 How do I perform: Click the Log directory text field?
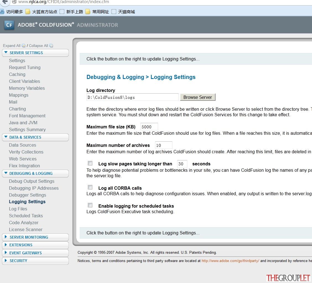pyautogui.click(x=133, y=97)
